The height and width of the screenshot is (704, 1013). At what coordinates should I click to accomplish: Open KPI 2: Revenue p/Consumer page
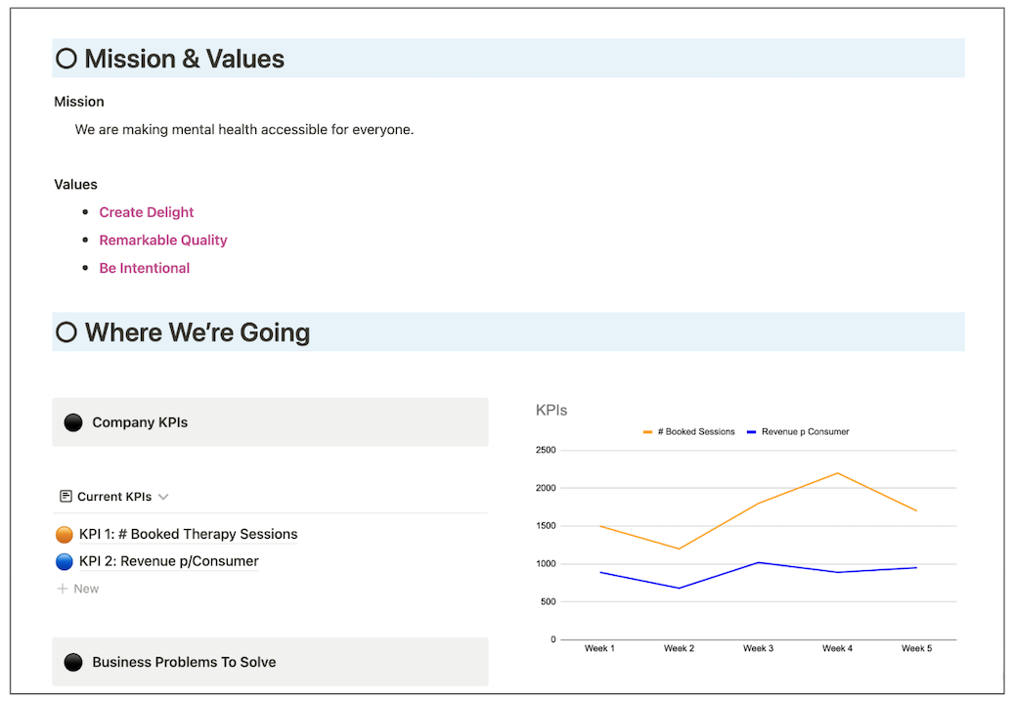pyautogui.click(x=168, y=561)
